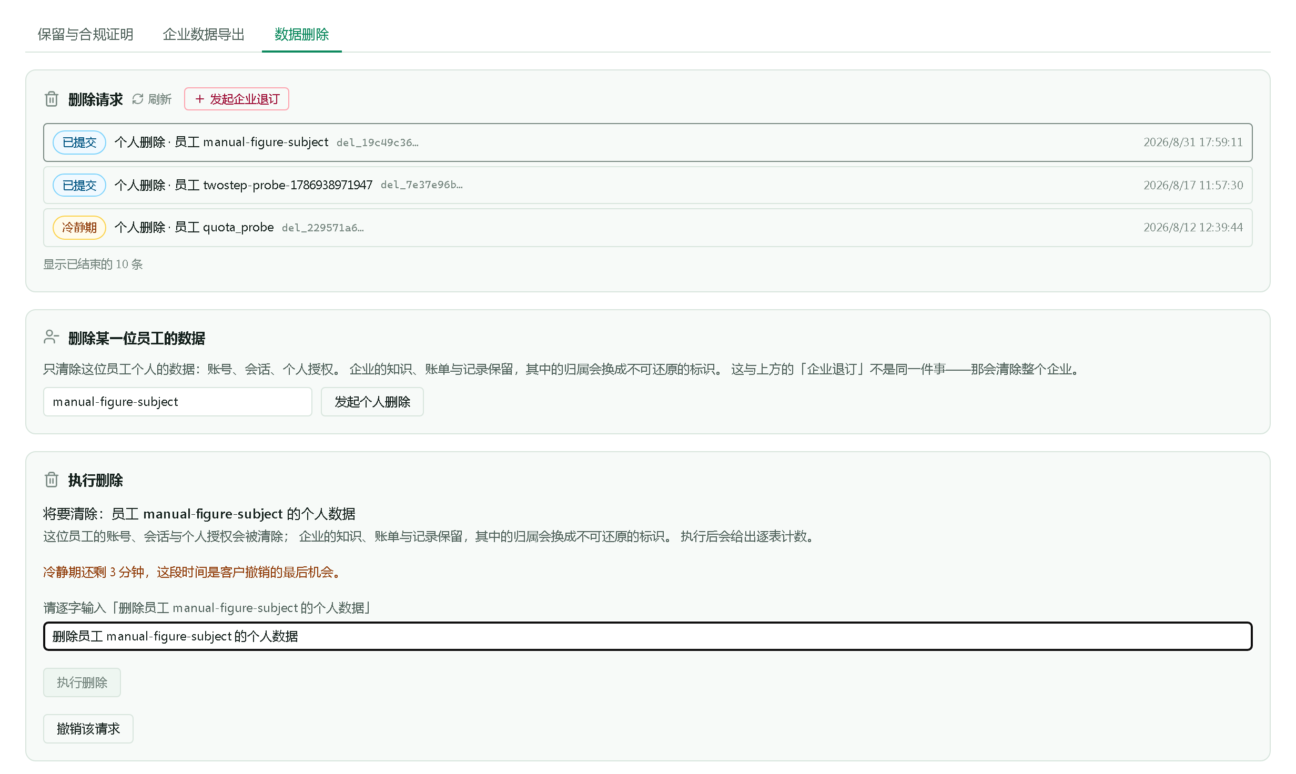Image resolution: width=1296 pixels, height=774 pixels.
Task: Click 撤销该请求 button
Action: [88, 729]
